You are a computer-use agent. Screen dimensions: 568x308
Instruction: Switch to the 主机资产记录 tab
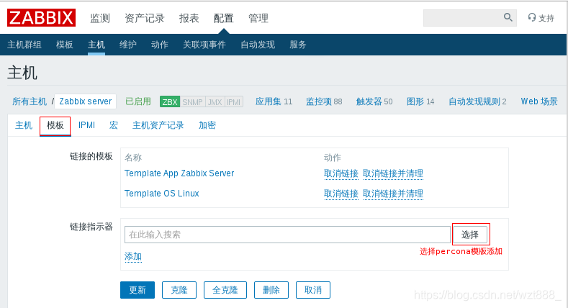pos(158,125)
